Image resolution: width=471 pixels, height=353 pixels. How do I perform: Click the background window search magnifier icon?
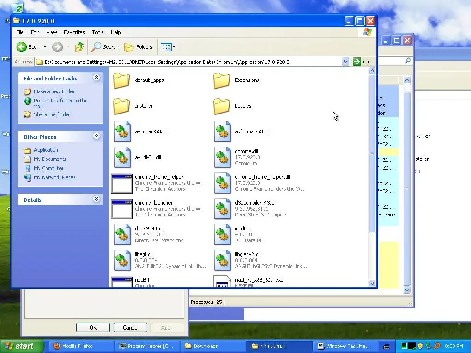[408, 61]
